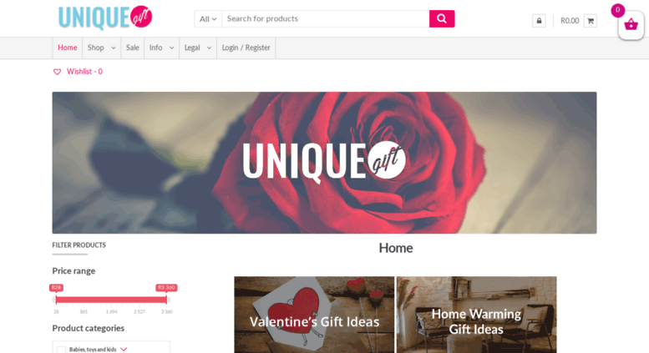This screenshot has width=649, height=353.
Task: Click the pink search magnifier button
Action: (442, 18)
